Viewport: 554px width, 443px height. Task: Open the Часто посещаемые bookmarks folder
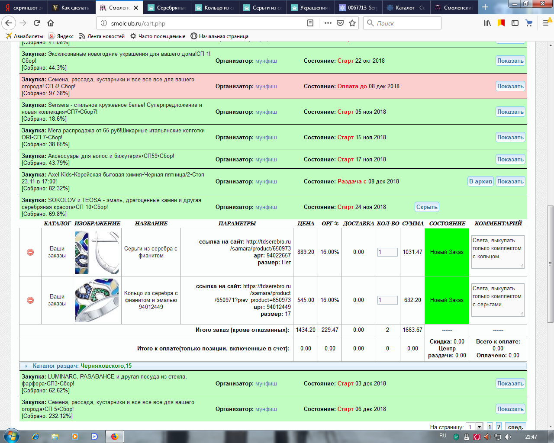(x=158, y=36)
